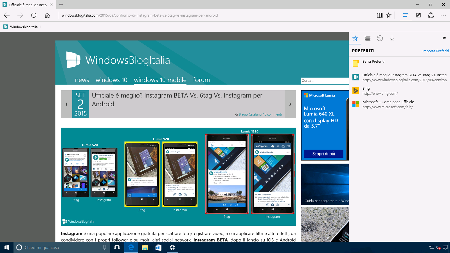Select the Ufficiale è meglio browser tab
The image size is (450, 253).
28,4
